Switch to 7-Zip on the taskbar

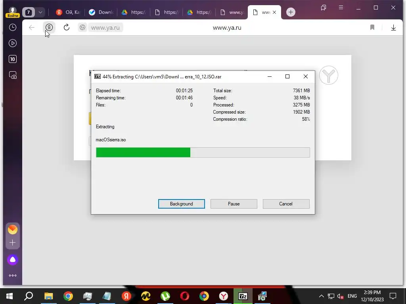[243, 296]
